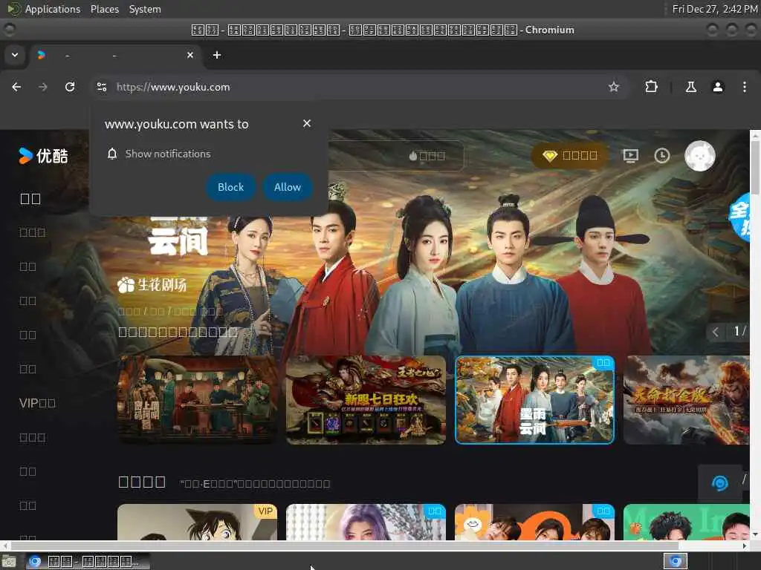Open the orange variety show card
The width and height of the screenshot is (761, 570).
pyautogui.click(x=535, y=522)
